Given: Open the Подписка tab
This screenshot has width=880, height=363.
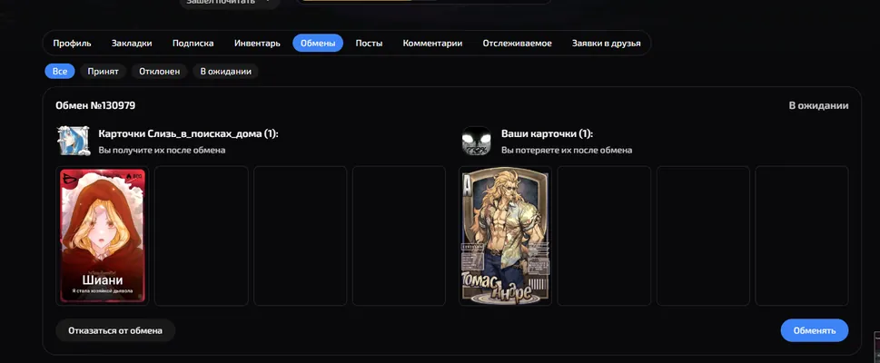Looking at the screenshot, I should click(x=193, y=44).
